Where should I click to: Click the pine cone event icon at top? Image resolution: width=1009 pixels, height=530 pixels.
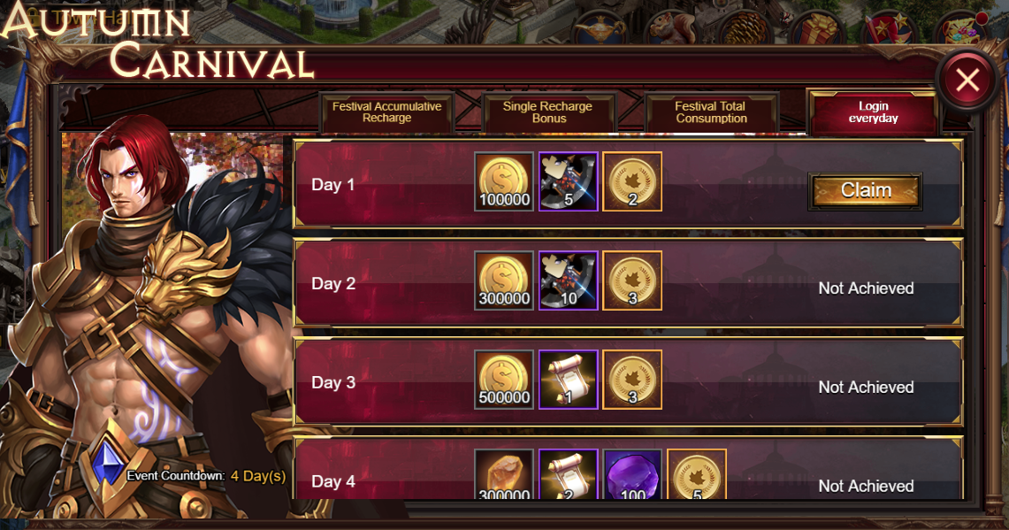(745, 28)
